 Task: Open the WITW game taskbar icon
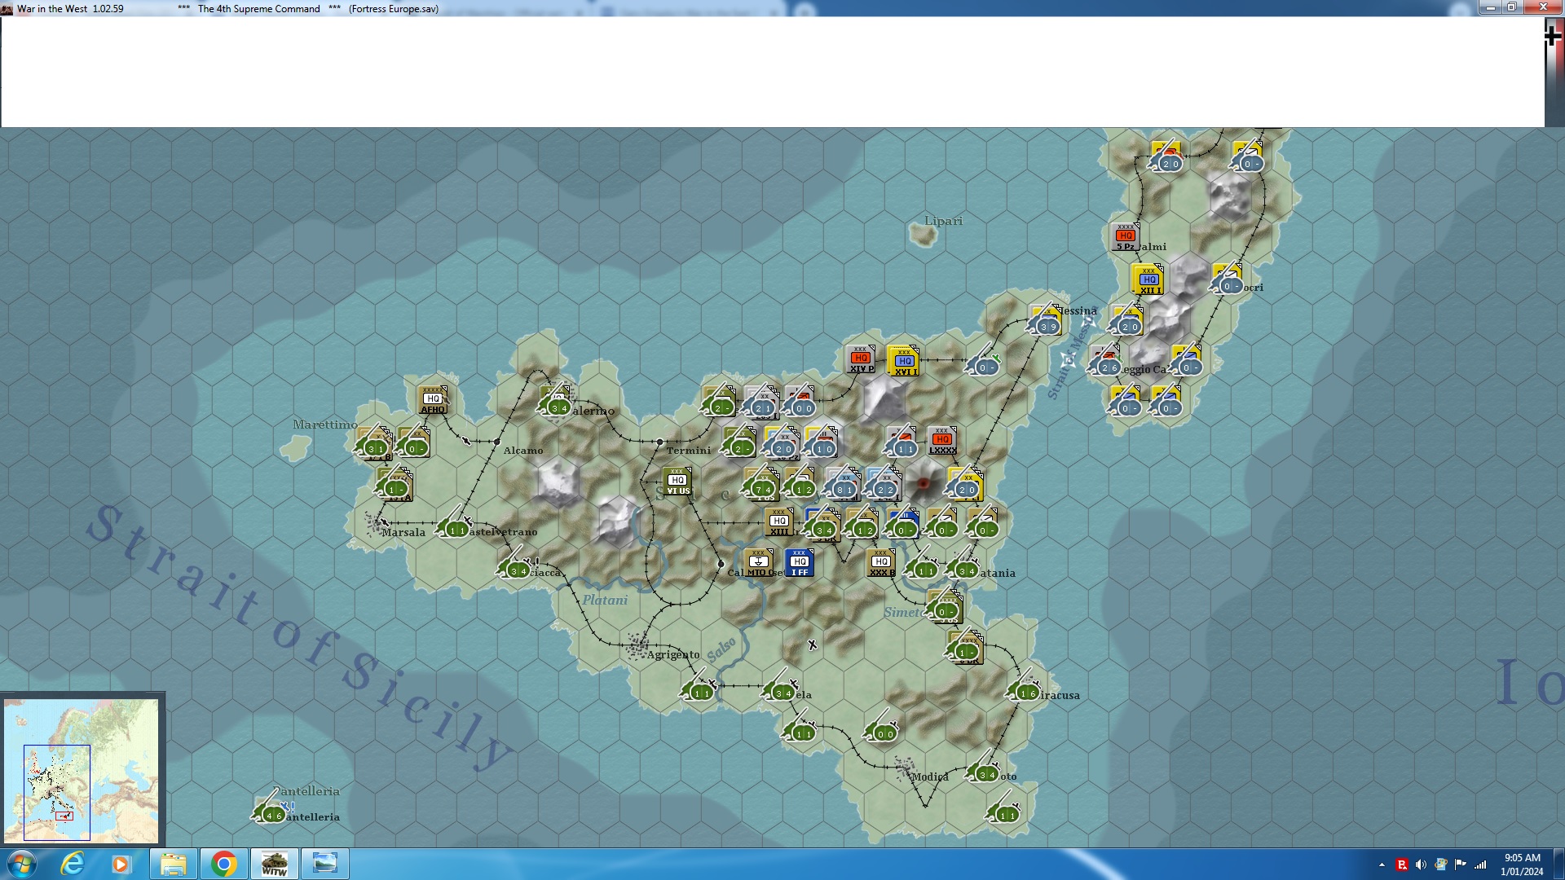[x=274, y=864]
